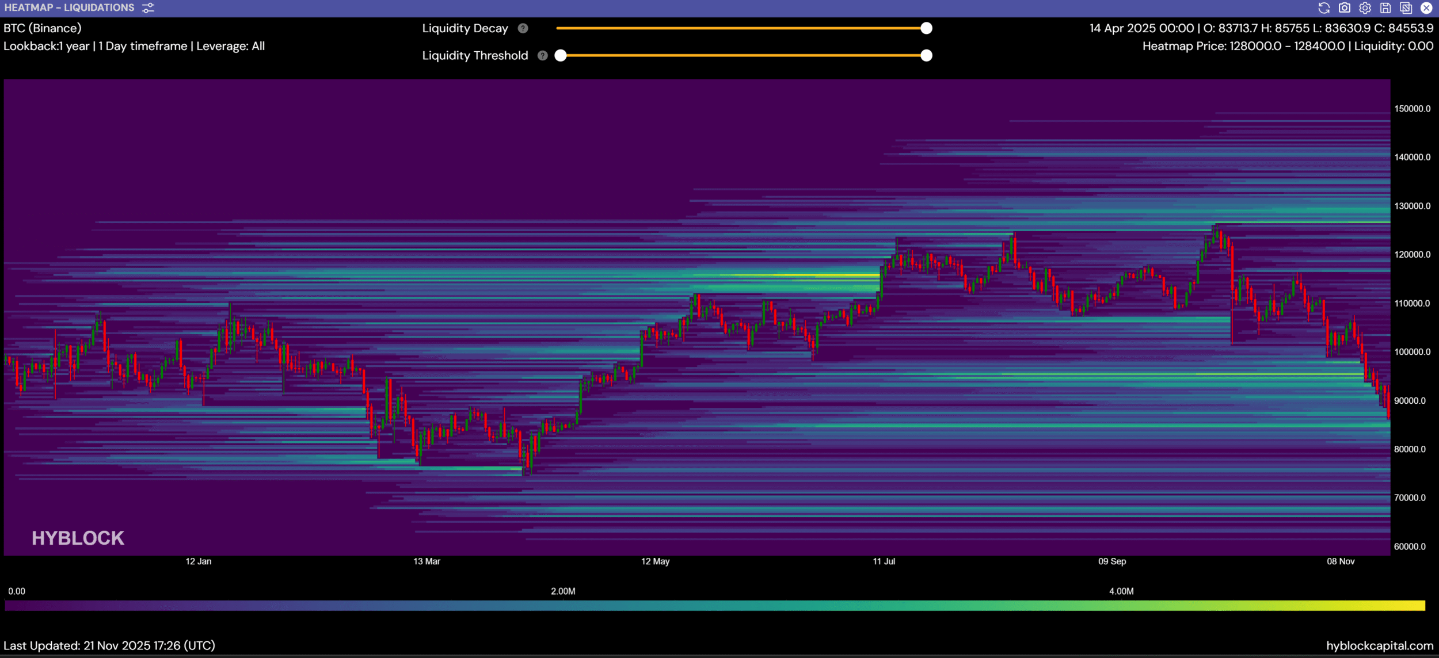Open filter sliders icon beside Heatmap title
The height and width of the screenshot is (658, 1439).
click(x=148, y=8)
